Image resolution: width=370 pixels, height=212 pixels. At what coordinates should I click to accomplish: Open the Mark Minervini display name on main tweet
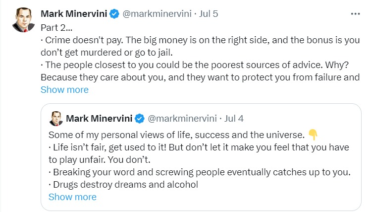74,14
